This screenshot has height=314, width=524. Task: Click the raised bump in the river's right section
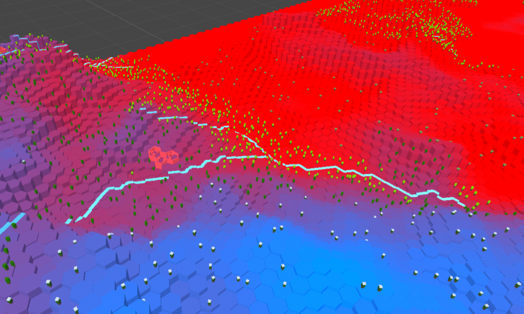click(x=431, y=192)
